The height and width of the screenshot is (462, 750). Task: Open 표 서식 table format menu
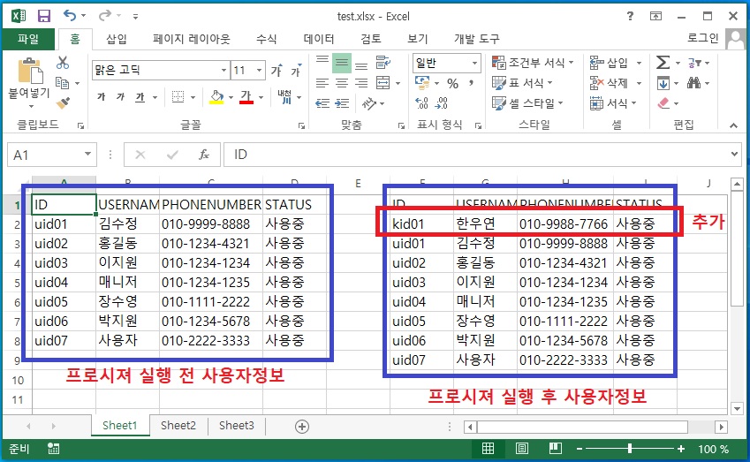[522, 83]
